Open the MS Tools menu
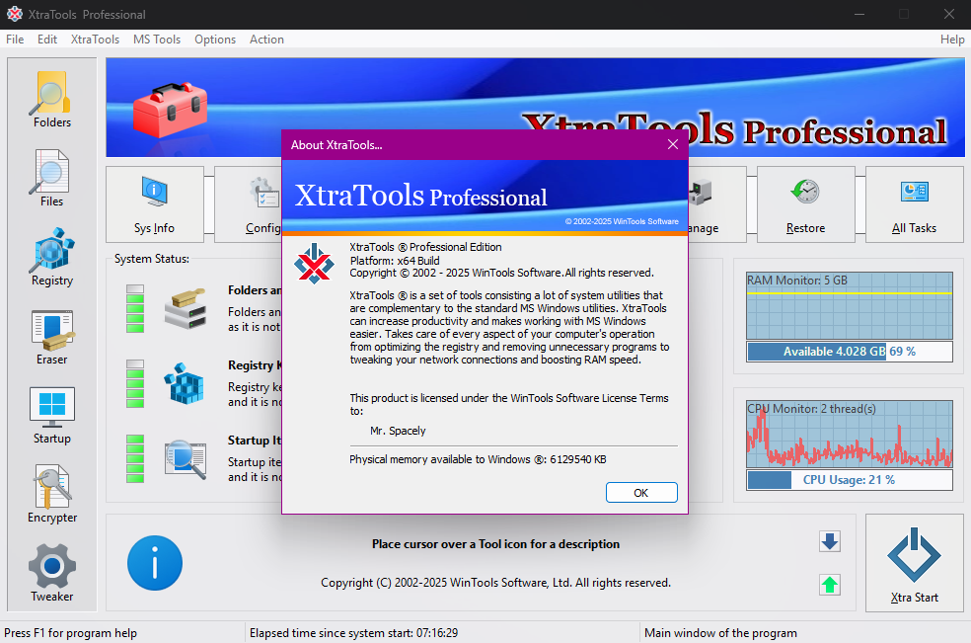Image resolution: width=971 pixels, height=643 pixels. [x=157, y=40]
